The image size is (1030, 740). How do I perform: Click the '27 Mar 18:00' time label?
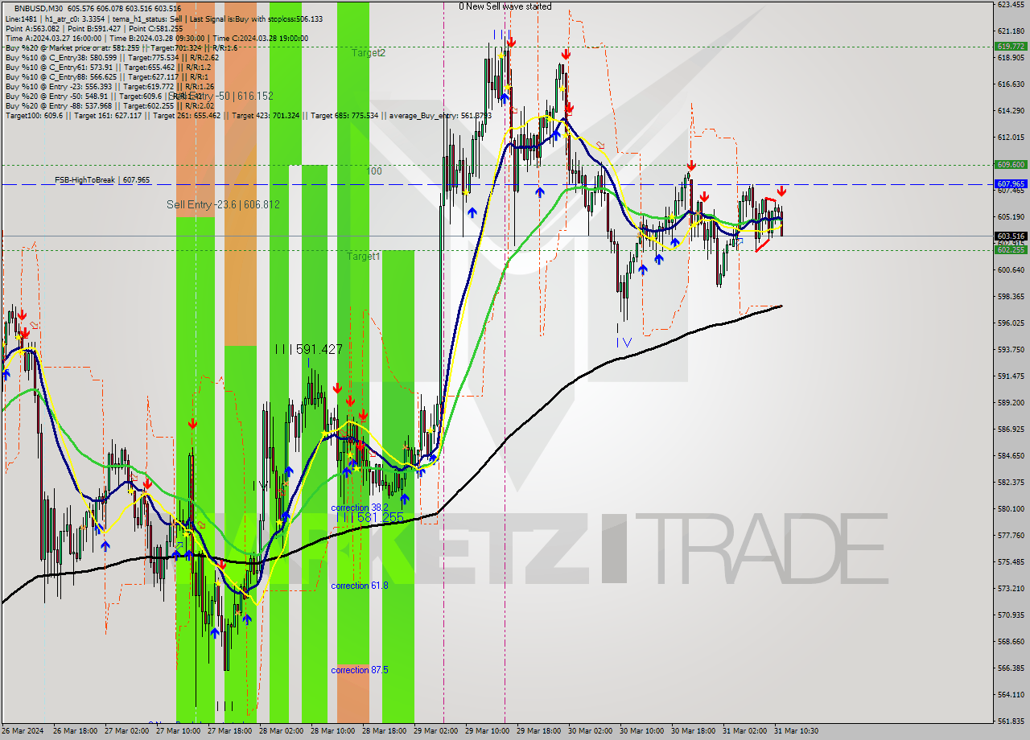point(230,731)
